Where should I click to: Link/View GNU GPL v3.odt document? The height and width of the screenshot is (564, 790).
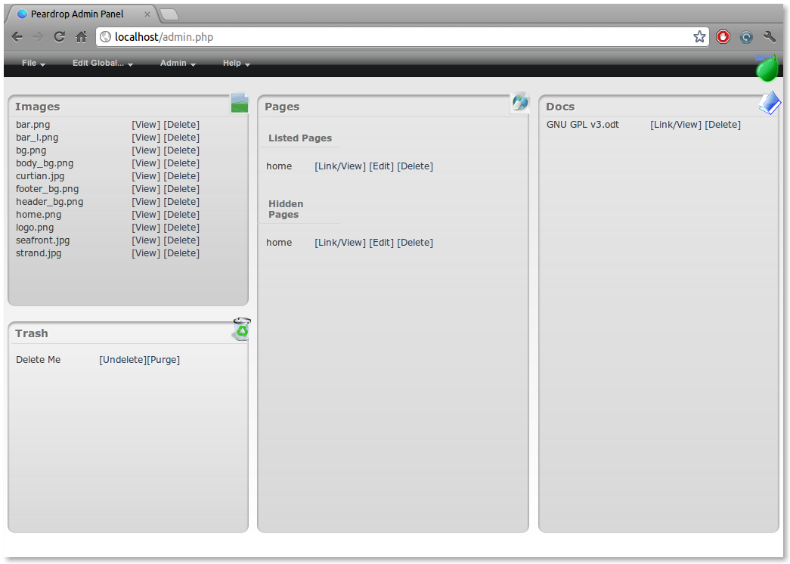coord(676,125)
